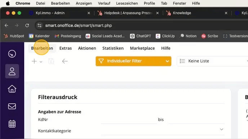The height and width of the screenshot is (139, 248).
Task: Click the plus icon to add new record
Action: pos(34,61)
